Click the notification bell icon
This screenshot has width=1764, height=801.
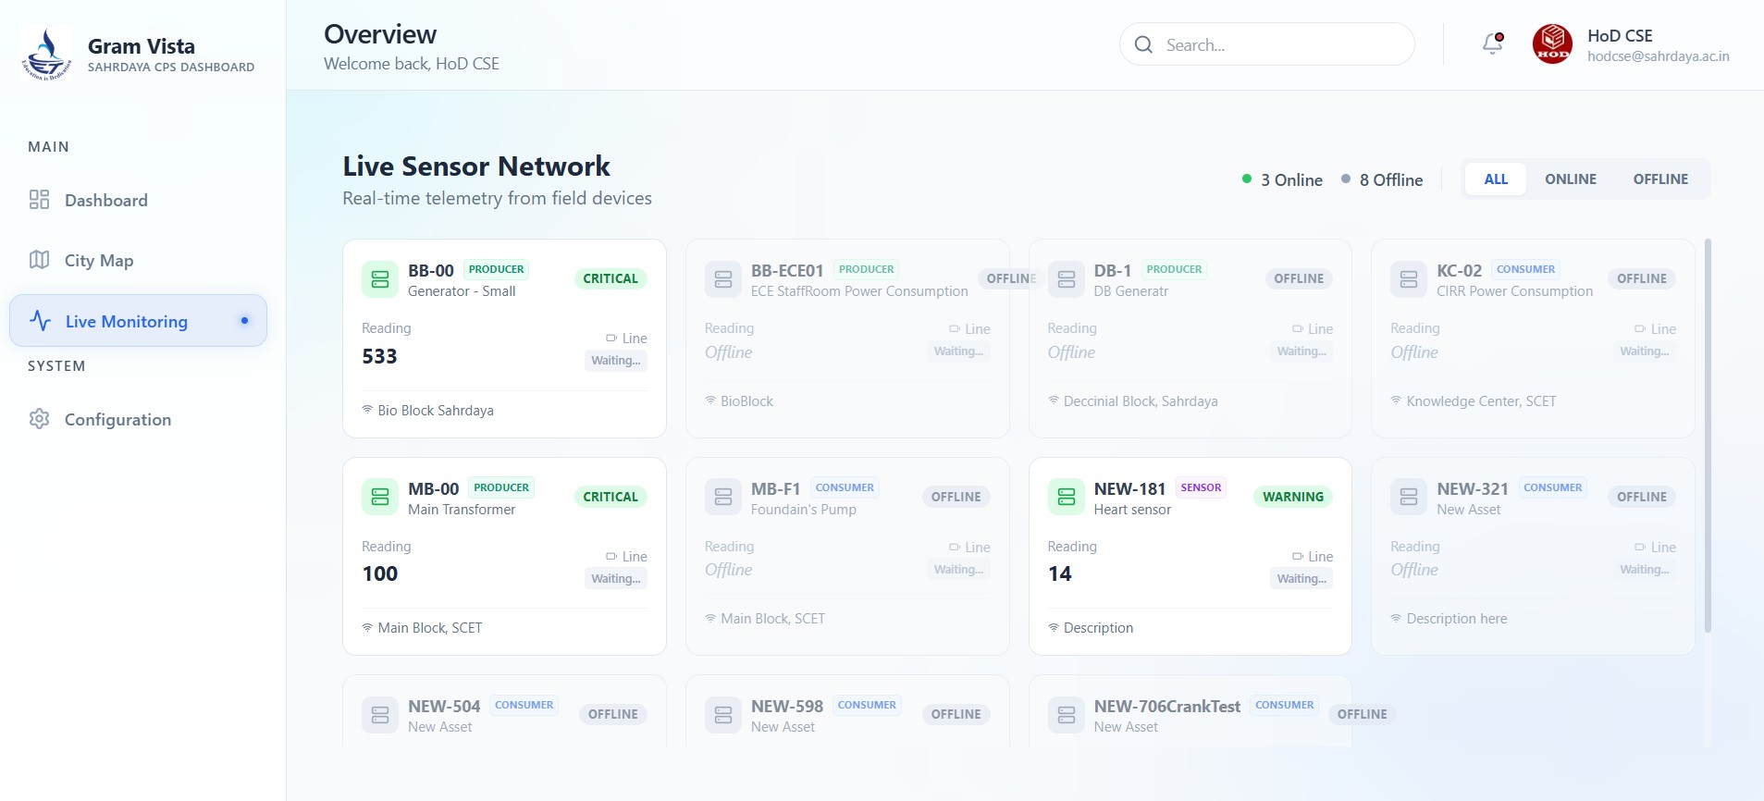(x=1492, y=43)
